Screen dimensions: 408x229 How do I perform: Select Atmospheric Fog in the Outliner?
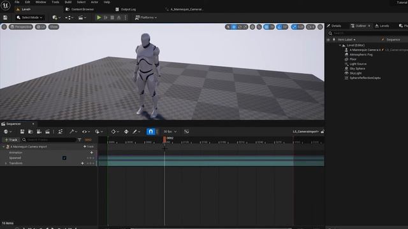click(361, 55)
